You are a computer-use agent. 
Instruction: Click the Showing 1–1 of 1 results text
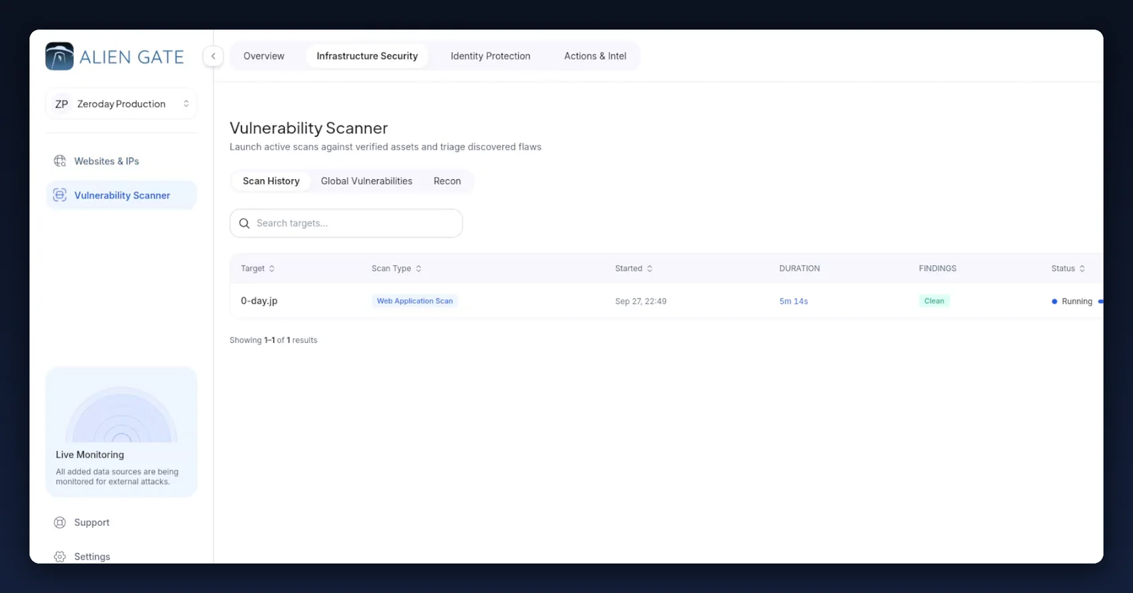pos(273,340)
